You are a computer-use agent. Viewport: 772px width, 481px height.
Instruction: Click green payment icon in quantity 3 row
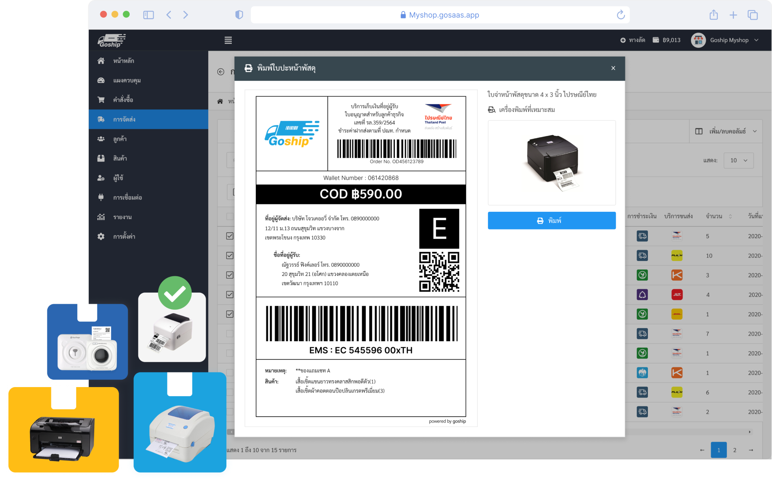[x=642, y=275]
